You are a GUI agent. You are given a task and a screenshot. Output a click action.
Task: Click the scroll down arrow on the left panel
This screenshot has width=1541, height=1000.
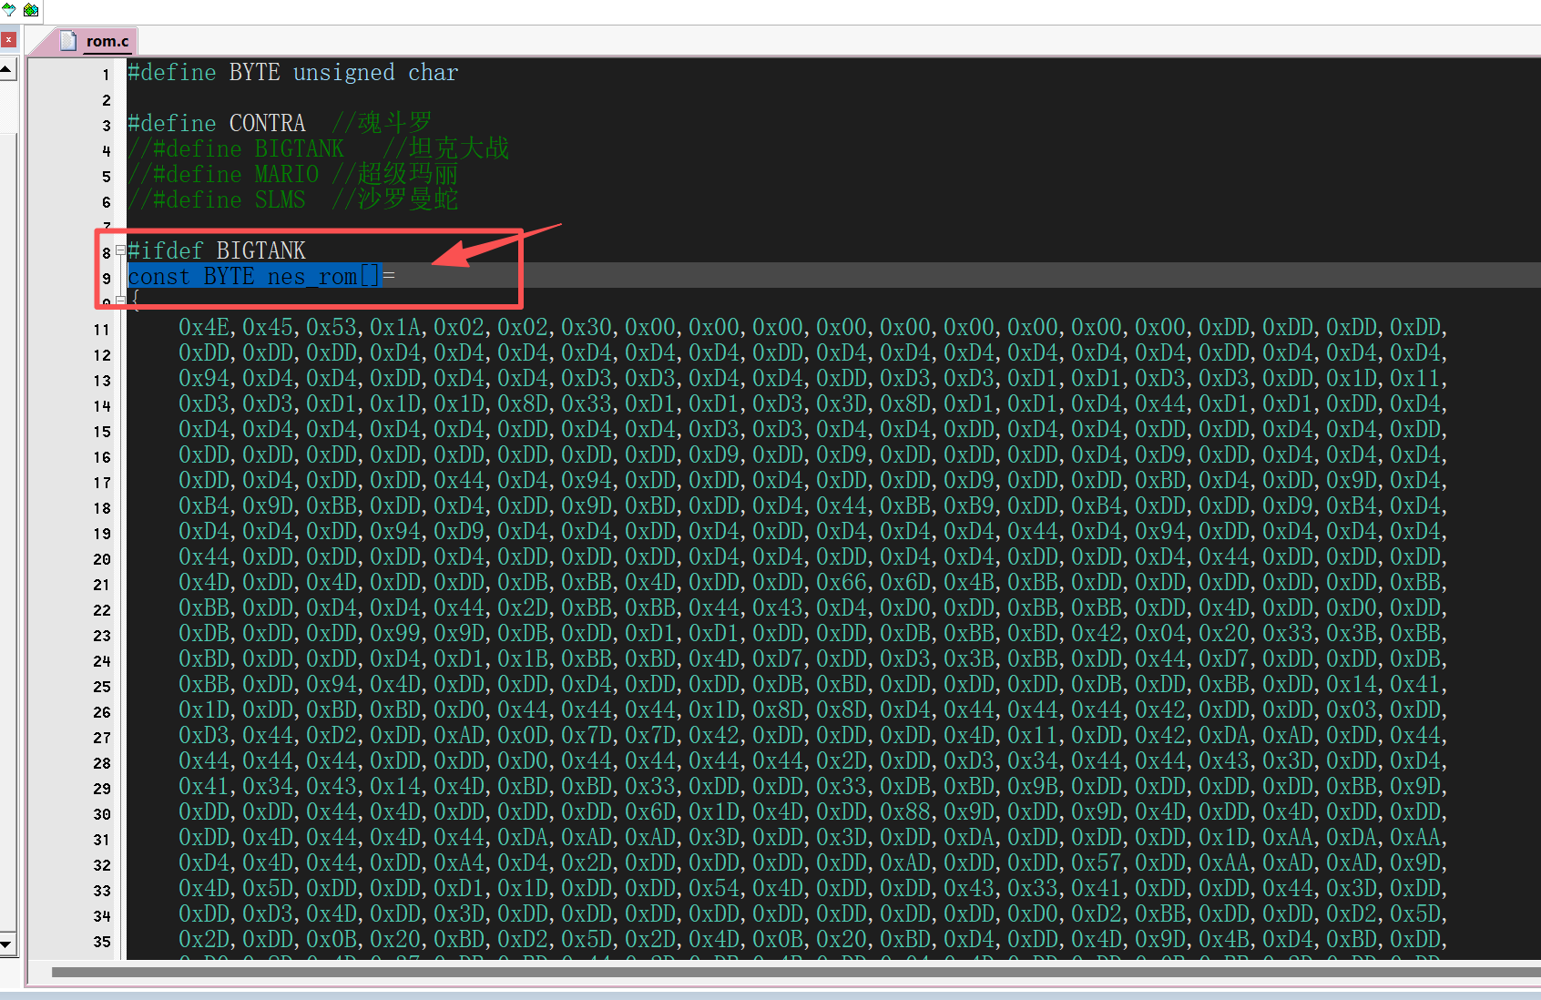6,944
